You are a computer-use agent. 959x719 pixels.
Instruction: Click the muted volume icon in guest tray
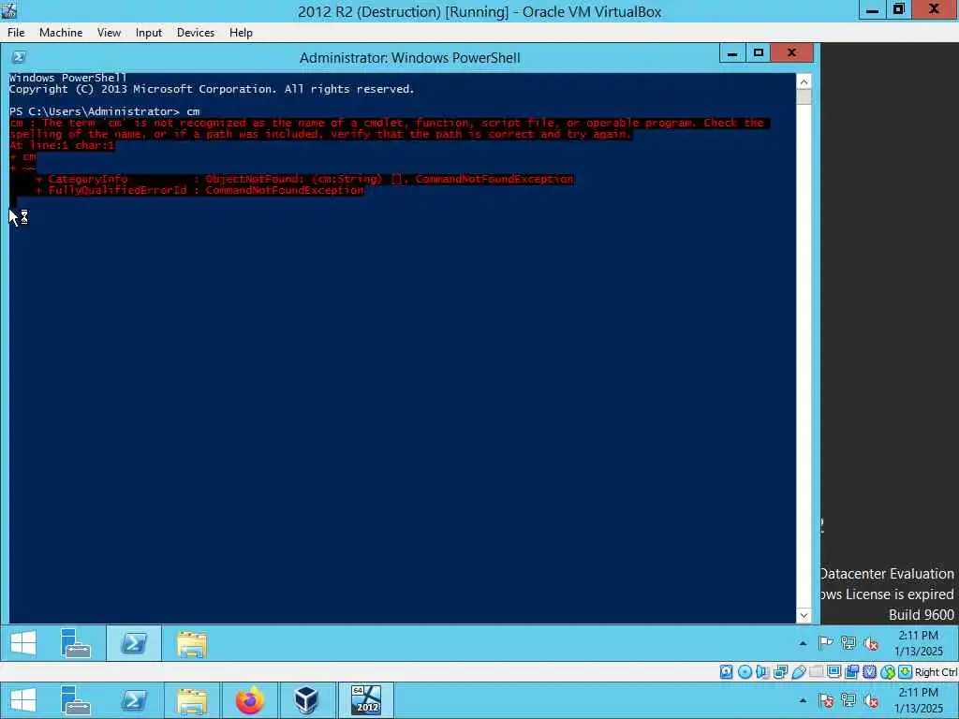coord(871,643)
